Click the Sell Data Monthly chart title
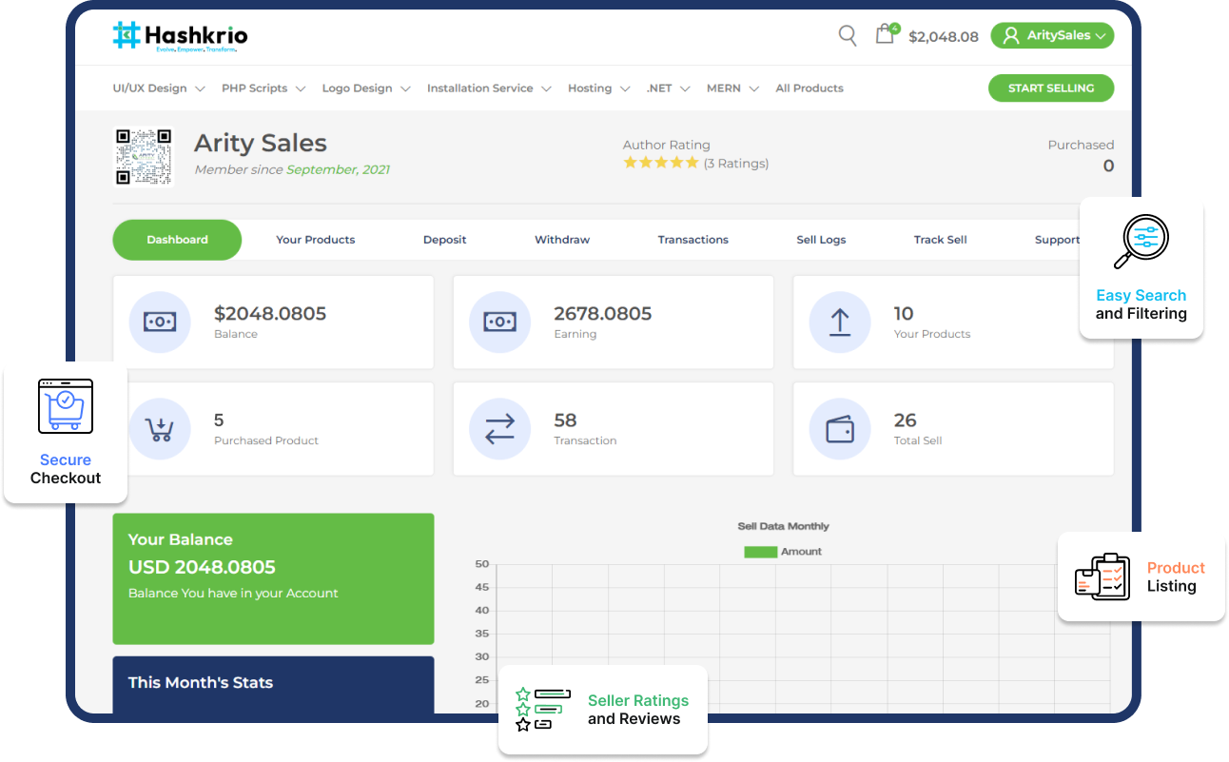The height and width of the screenshot is (762, 1229). [784, 526]
